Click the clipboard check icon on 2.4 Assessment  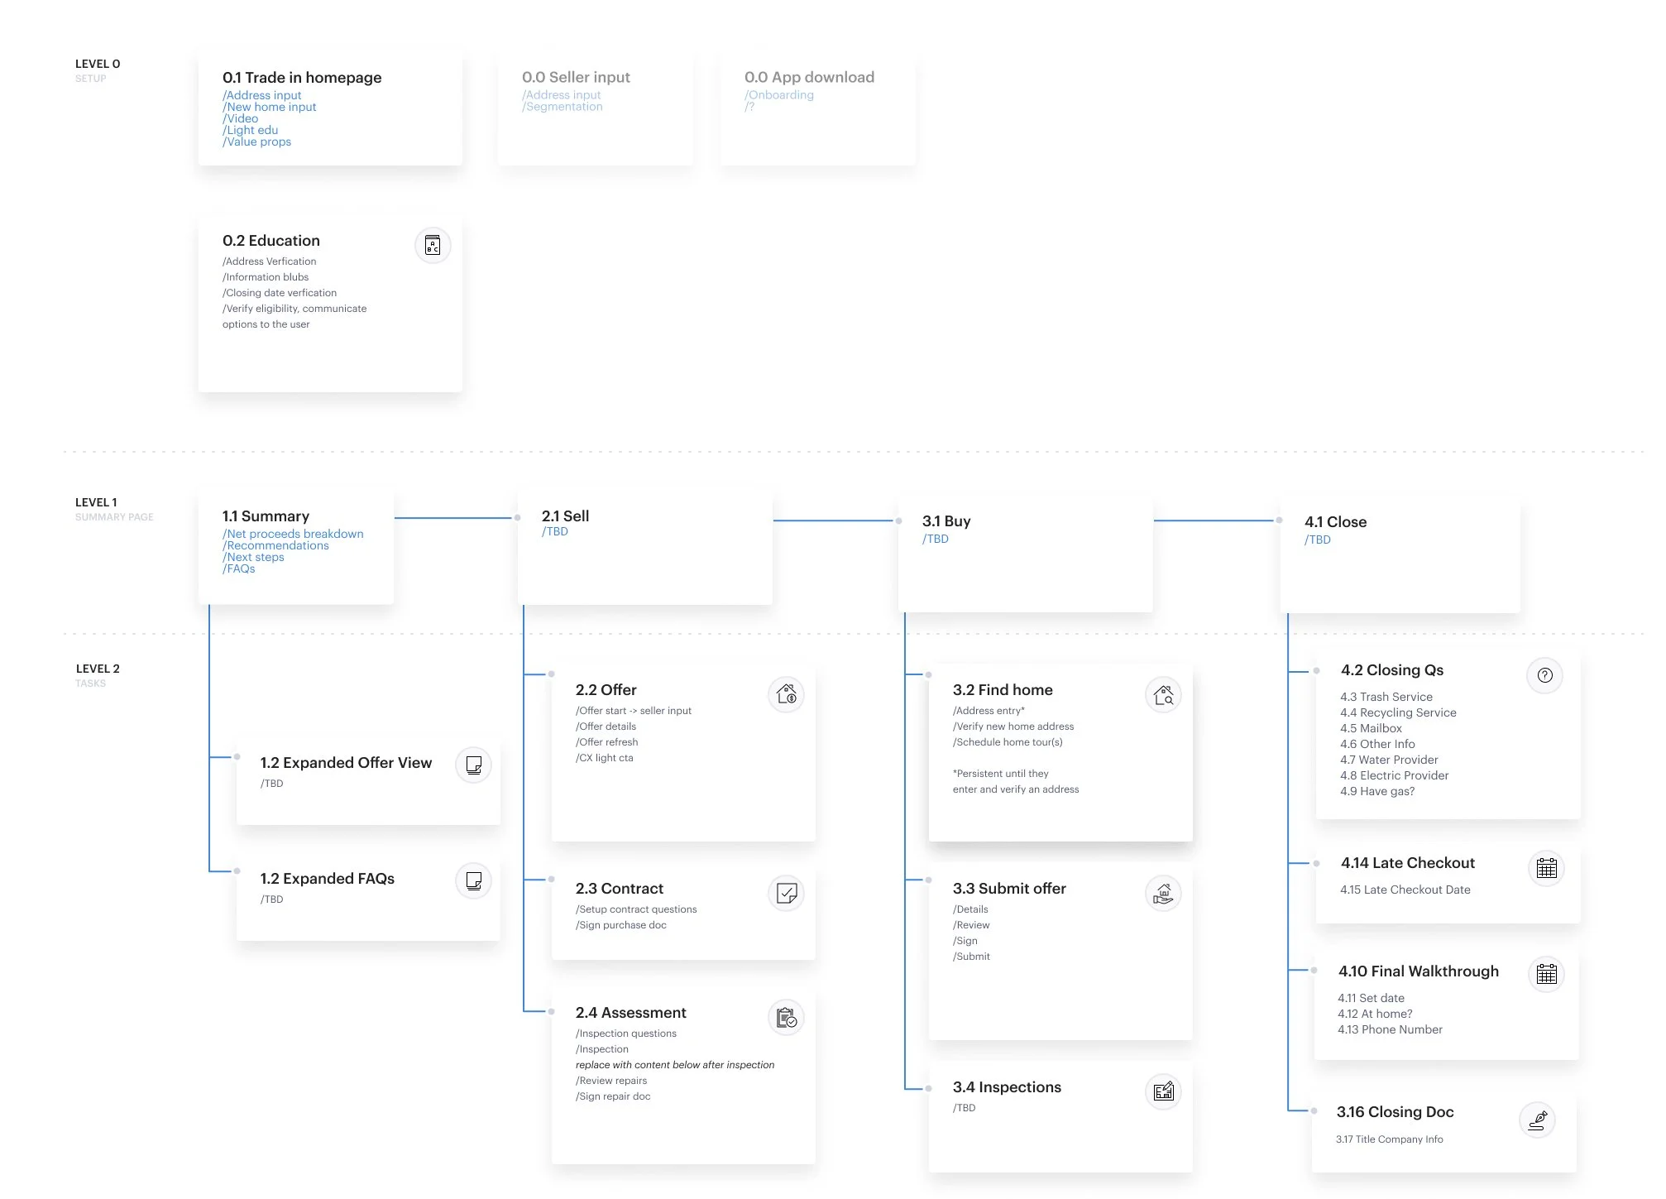click(x=786, y=1017)
